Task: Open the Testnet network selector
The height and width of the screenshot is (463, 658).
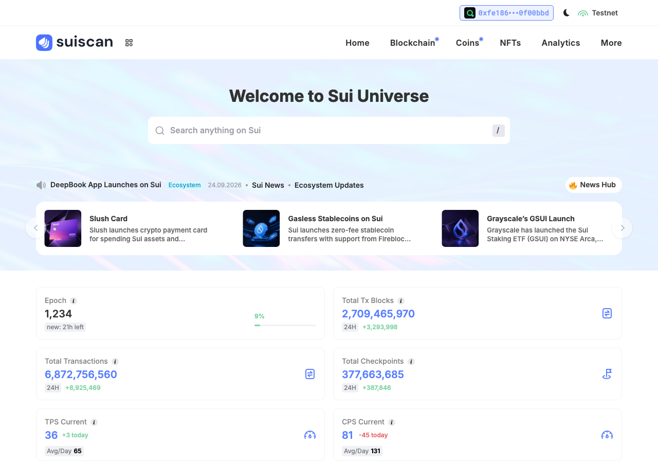Action: tap(598, 13)
